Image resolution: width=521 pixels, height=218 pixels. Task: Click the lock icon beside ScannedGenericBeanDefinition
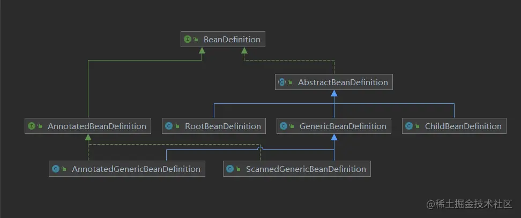(x=238, y=169)
